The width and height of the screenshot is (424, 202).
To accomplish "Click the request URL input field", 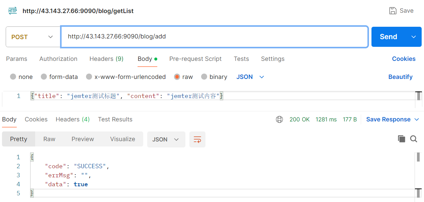I will (214, 37).
